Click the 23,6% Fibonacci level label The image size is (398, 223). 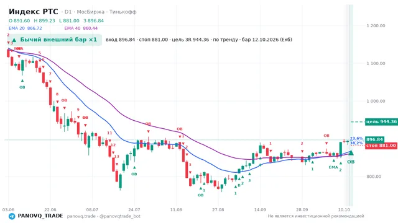356,138
